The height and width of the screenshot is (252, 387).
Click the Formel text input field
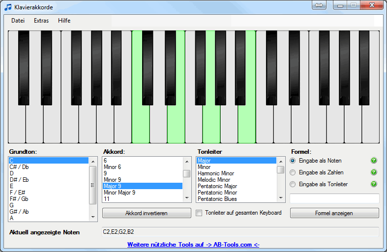[x=334, y=198]
